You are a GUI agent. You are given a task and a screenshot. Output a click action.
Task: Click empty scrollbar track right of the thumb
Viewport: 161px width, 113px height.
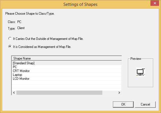click(x=110, y=93)
